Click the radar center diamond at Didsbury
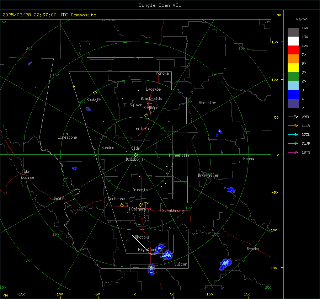Image resolution: width=320 pixels, height=299 pixels. tap(136, 155)
